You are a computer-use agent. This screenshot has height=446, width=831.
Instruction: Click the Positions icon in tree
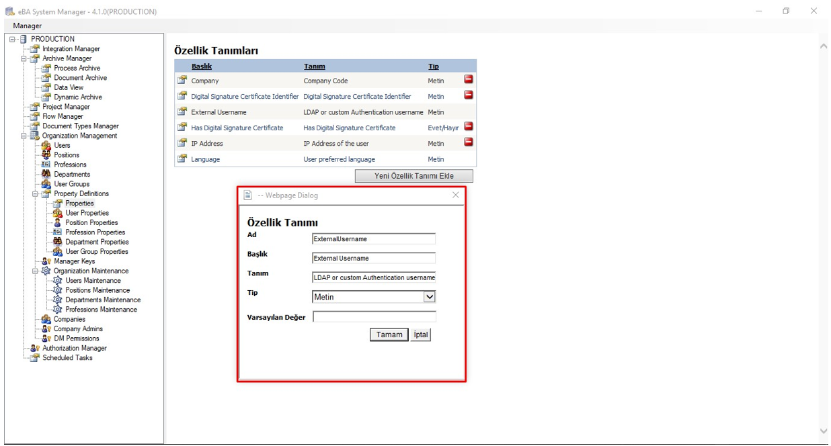pyautogui.click(x=46, y=155)
